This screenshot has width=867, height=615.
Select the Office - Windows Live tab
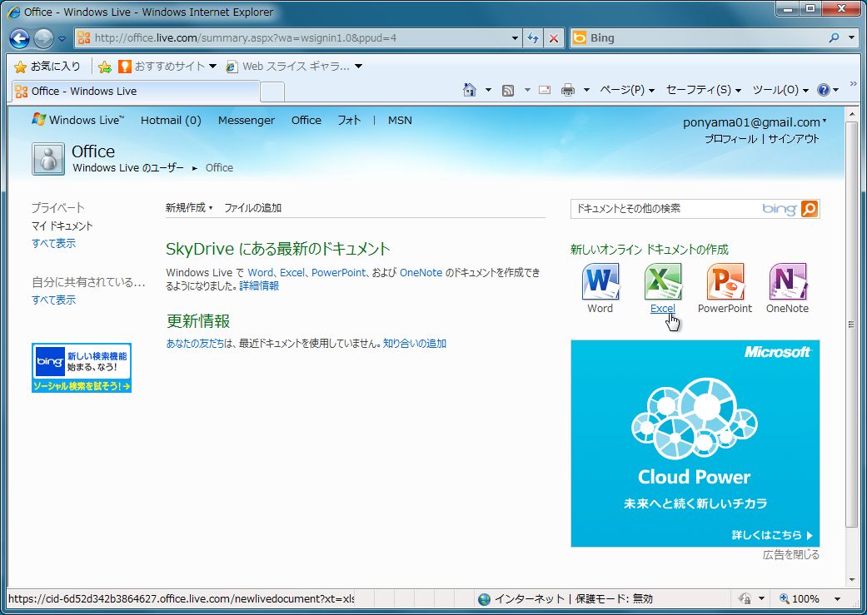[x=136, y=92]
